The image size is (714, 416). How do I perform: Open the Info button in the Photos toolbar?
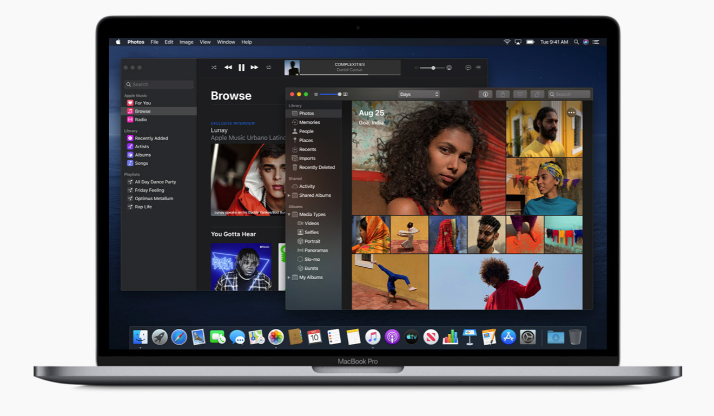(x=485, y=94)
